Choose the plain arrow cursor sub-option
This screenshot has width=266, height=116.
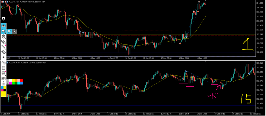pyautogui.click(x=9, y=31)
